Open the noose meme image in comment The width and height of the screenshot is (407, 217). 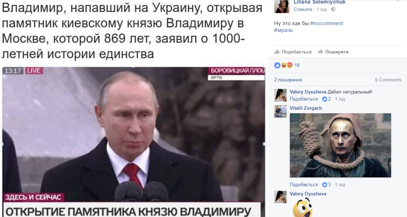(x=340, y=145)
